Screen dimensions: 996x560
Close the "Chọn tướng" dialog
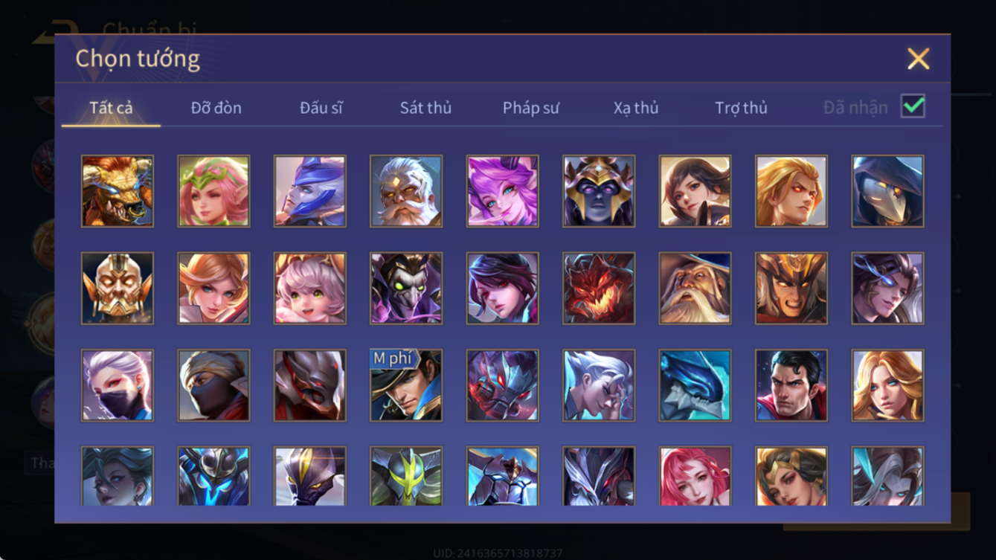click(x=918, y=59)
